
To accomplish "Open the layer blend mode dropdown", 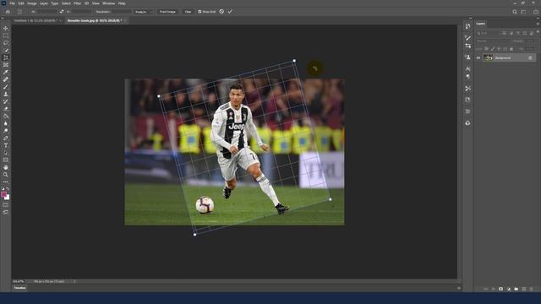I will [x=493, y=41].
